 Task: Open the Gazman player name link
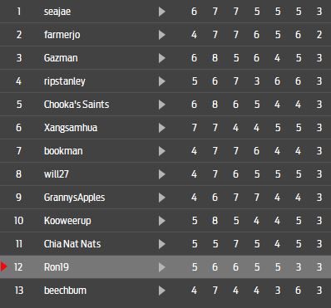pyautogui.click(x=61, y=58)
